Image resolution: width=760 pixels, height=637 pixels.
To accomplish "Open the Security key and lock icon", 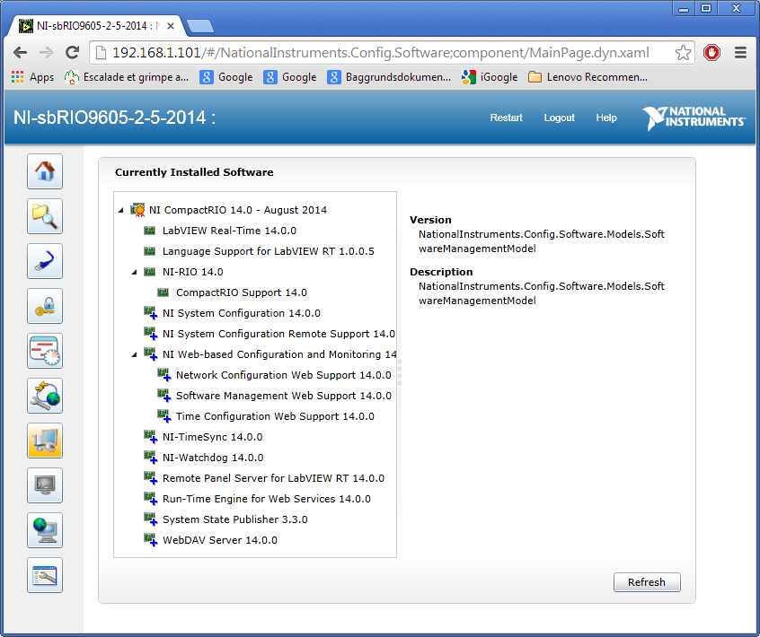I will [x=45, y=306].
